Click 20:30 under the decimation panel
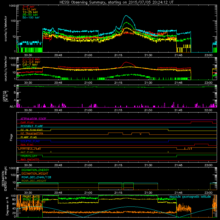Screen dimensions: 220x220 point(28,193)
